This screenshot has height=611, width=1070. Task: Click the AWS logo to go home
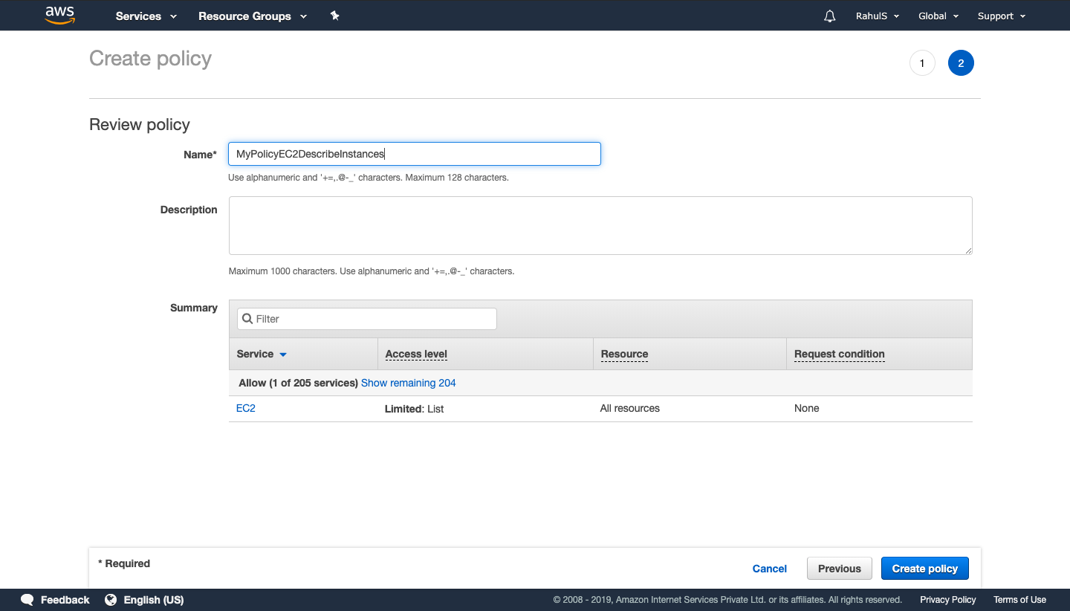pos(59,15)
